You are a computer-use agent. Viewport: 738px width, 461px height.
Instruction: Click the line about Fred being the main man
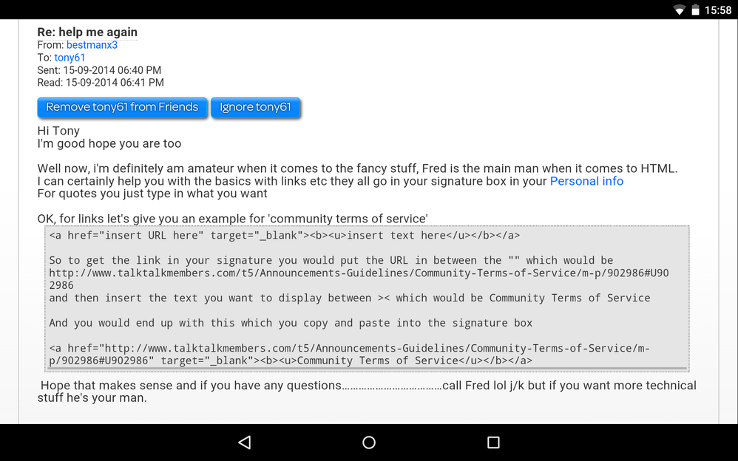pos(357,168)
